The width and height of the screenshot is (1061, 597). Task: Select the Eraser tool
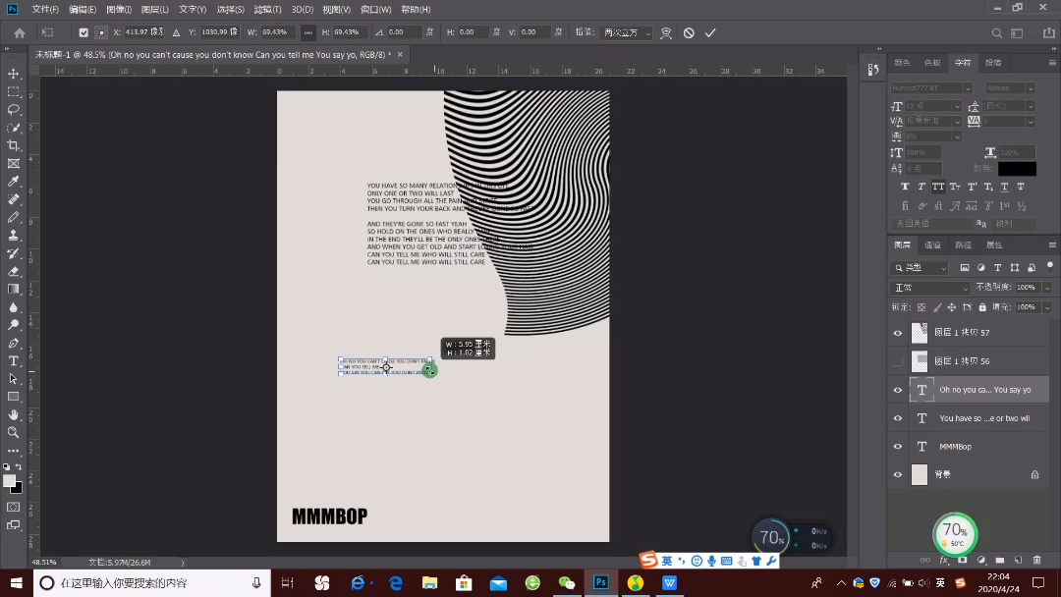pyautogui.click(x=14, y=271)
